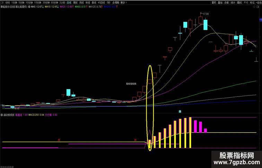The image size is (262, 168).
Task: Toggle the left sidebar panel icon
Action: pos(2,2)
